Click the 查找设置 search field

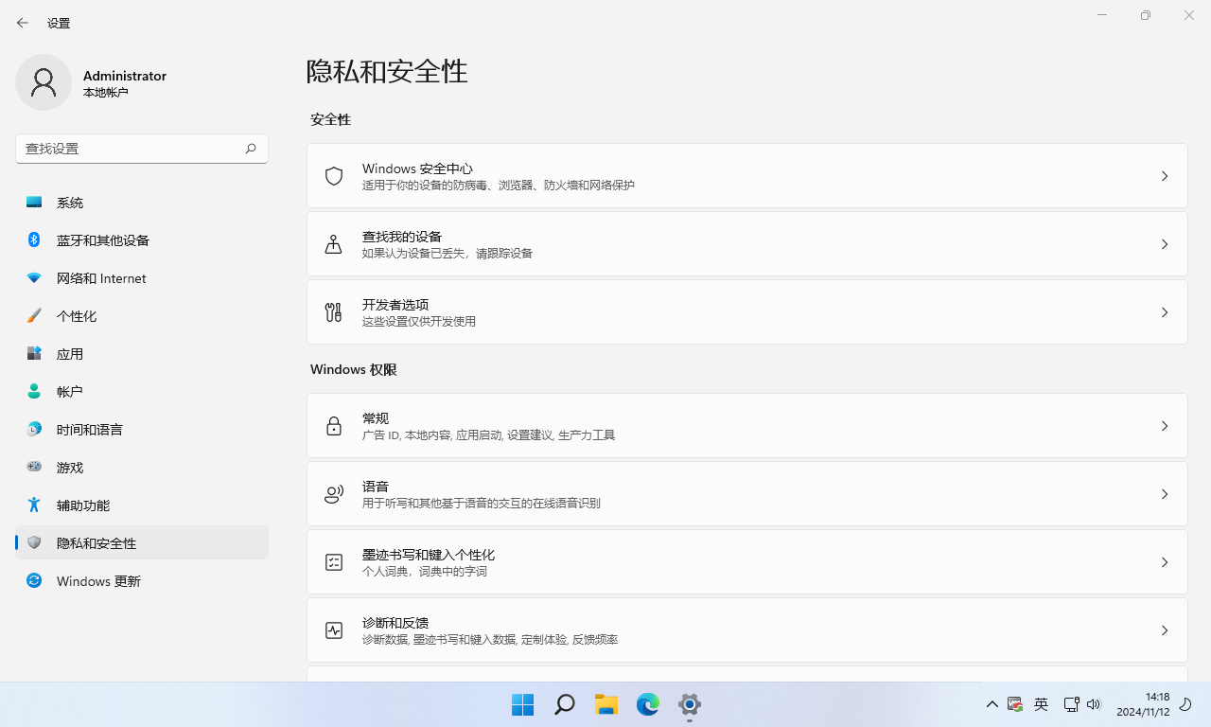tap(142, 149)
